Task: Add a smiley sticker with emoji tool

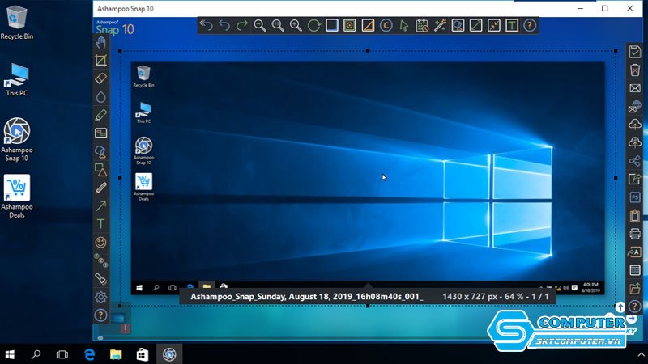Action: tap(101, 242)
